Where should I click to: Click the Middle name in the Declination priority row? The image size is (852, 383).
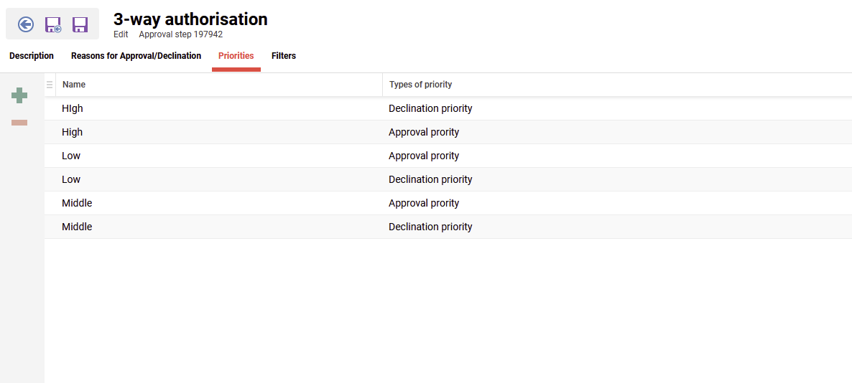click(x=77, y=227)
